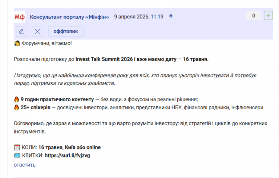Click the fire emoji before '9 годин'
This screenshot has width=279, height=178.
[16, 99]
